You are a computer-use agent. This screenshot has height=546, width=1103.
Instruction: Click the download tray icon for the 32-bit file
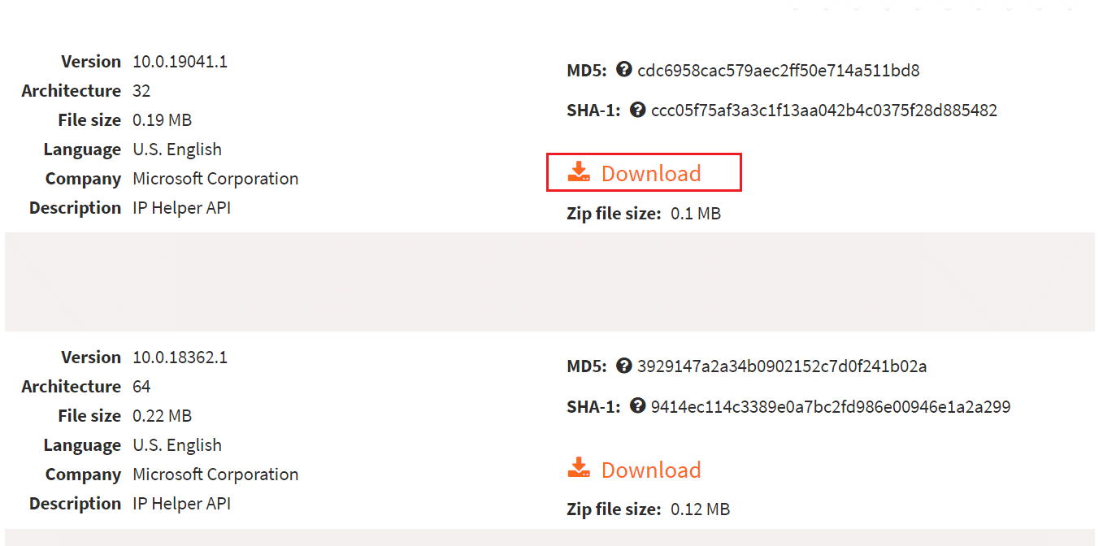tap(579, 172)
